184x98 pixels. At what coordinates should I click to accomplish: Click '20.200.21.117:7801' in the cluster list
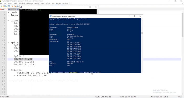coord(74,59)
